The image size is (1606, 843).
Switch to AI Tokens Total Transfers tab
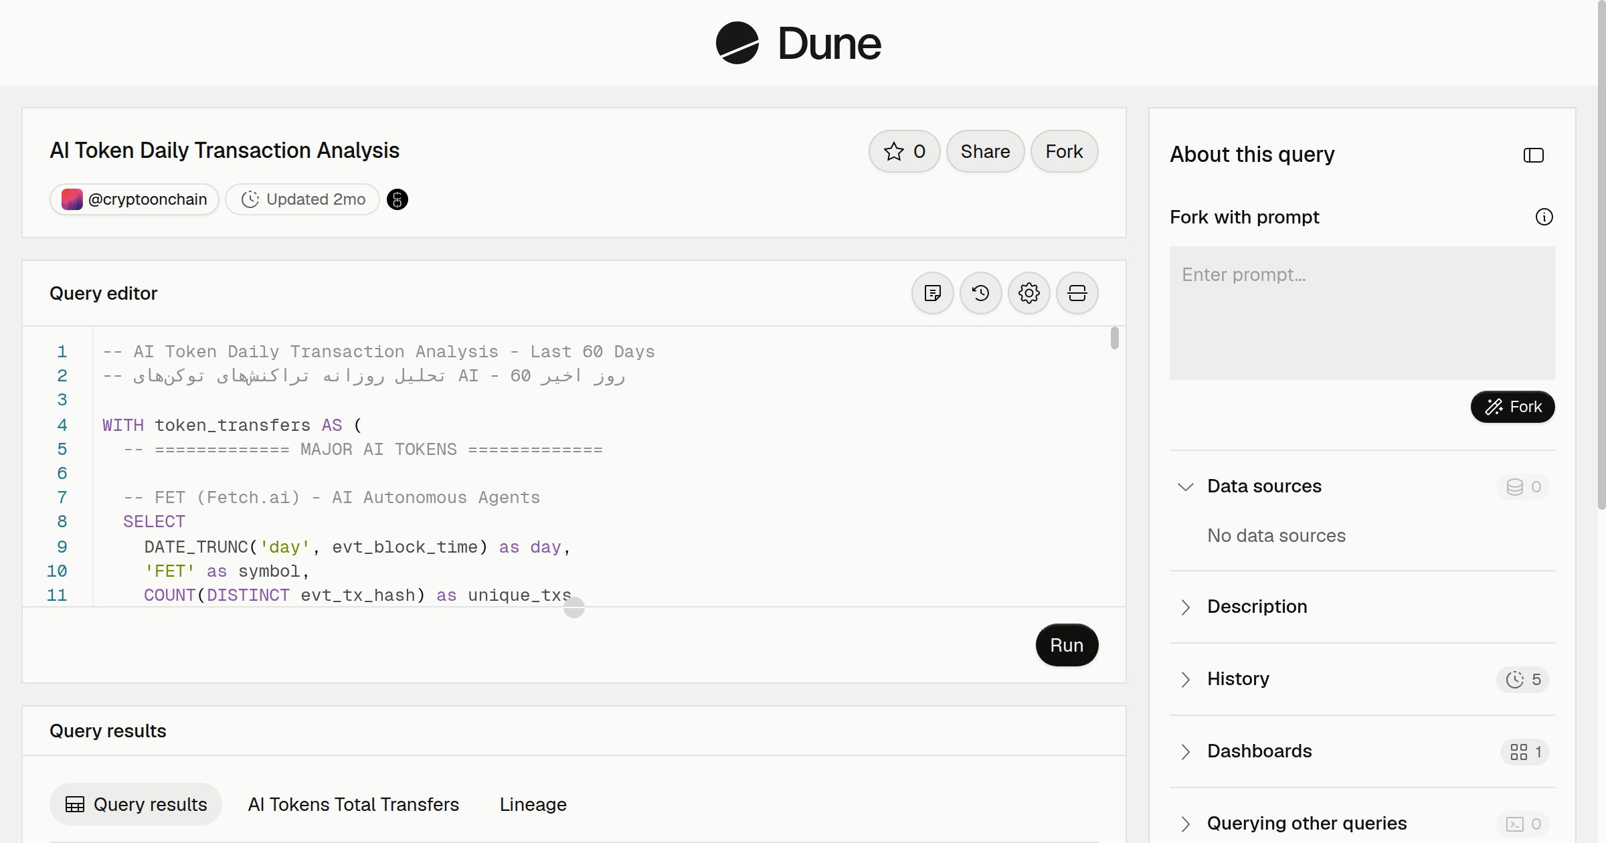tap(353, 804)
